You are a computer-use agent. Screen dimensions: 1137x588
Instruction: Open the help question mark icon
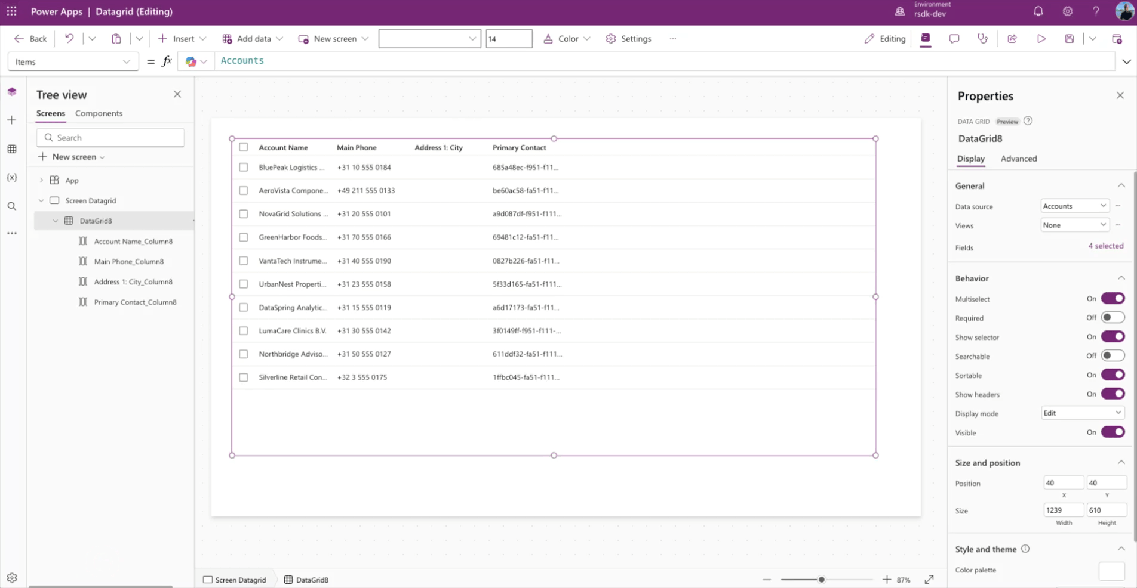(1096, 11)
